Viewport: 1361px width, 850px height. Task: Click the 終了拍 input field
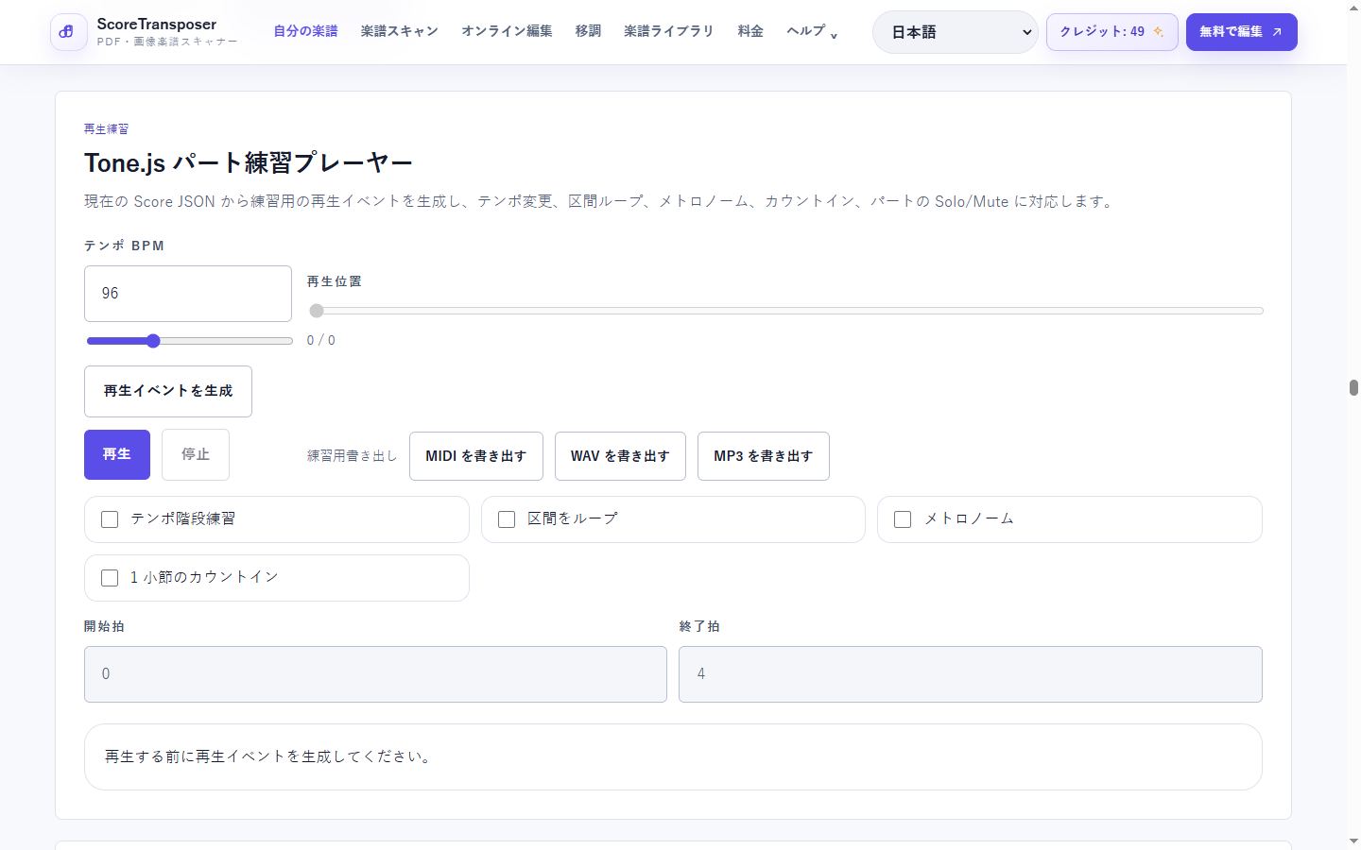[x=971, y=674]
